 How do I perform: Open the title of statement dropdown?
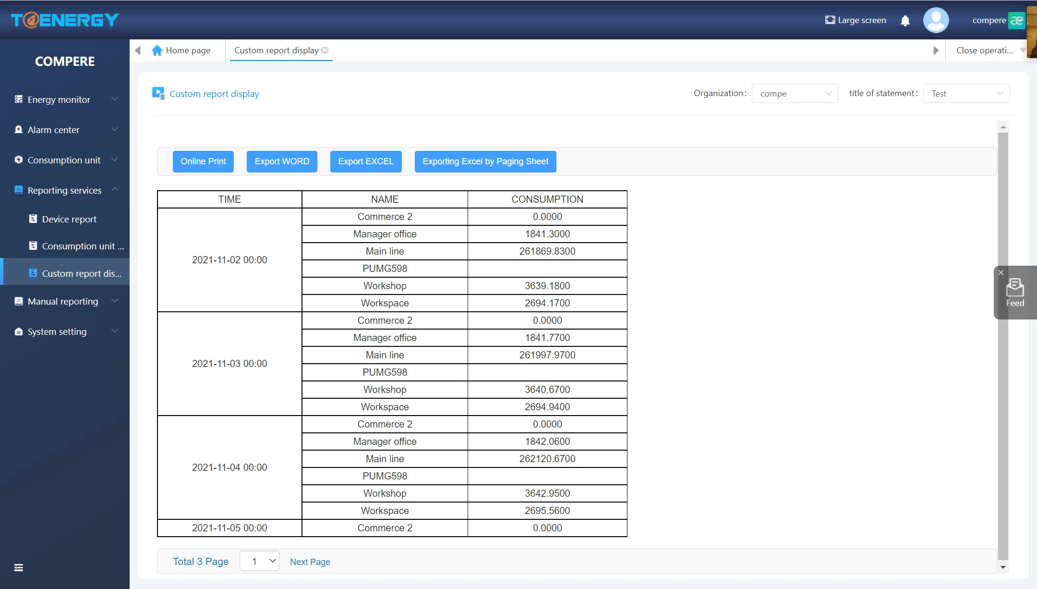[x=966, y=94]
